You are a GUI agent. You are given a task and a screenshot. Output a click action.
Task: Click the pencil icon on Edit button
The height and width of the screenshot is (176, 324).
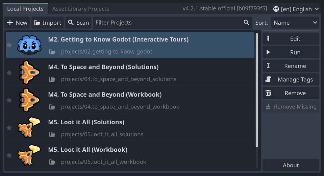268,39
